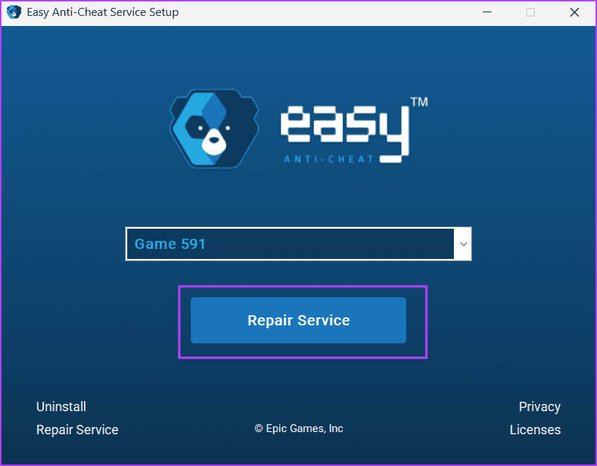The image size is (597, 466).
Task: Click the greyed-out maximize window button
Action: coord(531,12)
